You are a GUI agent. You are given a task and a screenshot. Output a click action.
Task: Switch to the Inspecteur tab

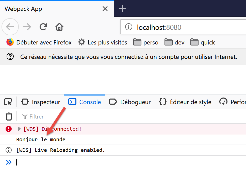[41, 102]
